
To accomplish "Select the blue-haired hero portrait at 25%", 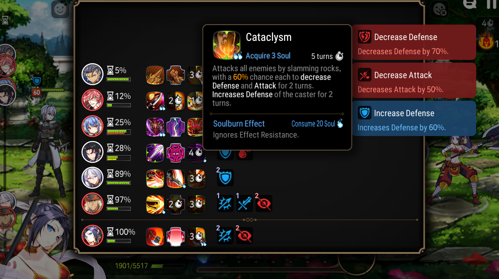I will (92, 126).
